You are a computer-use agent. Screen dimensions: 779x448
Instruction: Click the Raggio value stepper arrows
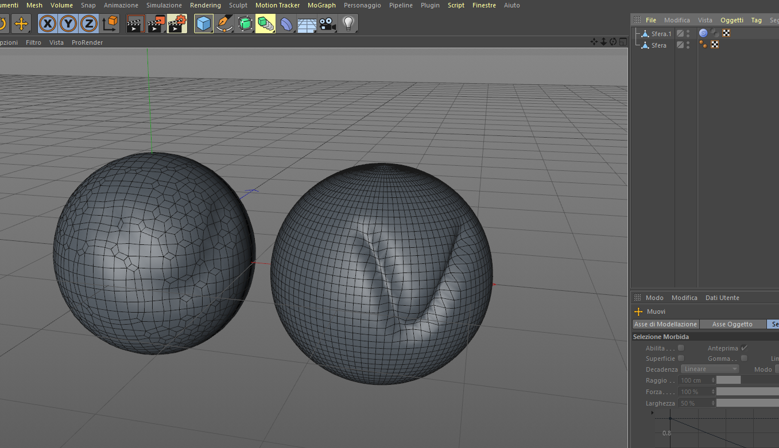pyautogui.click(x=713, y=380)
